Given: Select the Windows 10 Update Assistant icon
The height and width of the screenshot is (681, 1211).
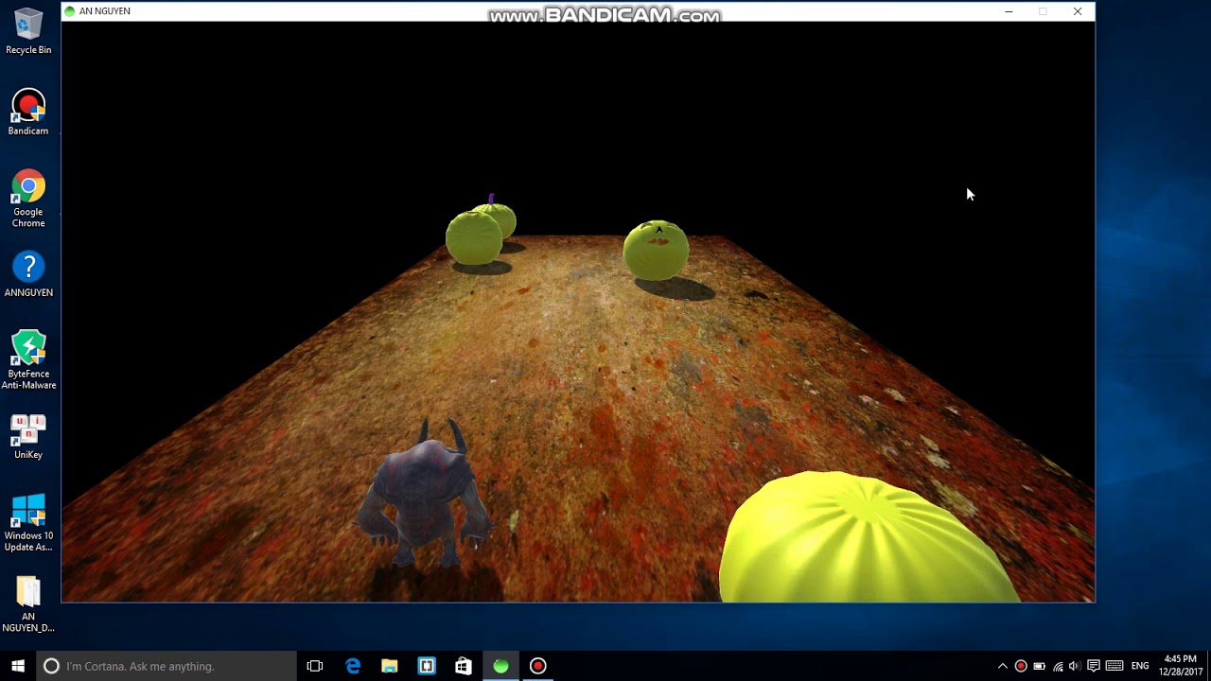Looking at the screenshot, I should [x=28, y=522].
